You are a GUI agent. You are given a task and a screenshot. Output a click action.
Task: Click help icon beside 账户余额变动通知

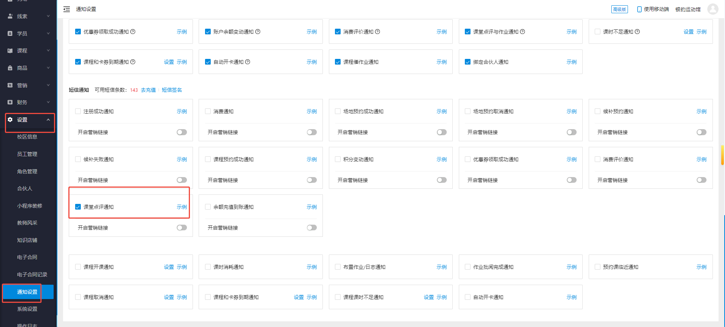pyautogui.click(x=258, y=32)
